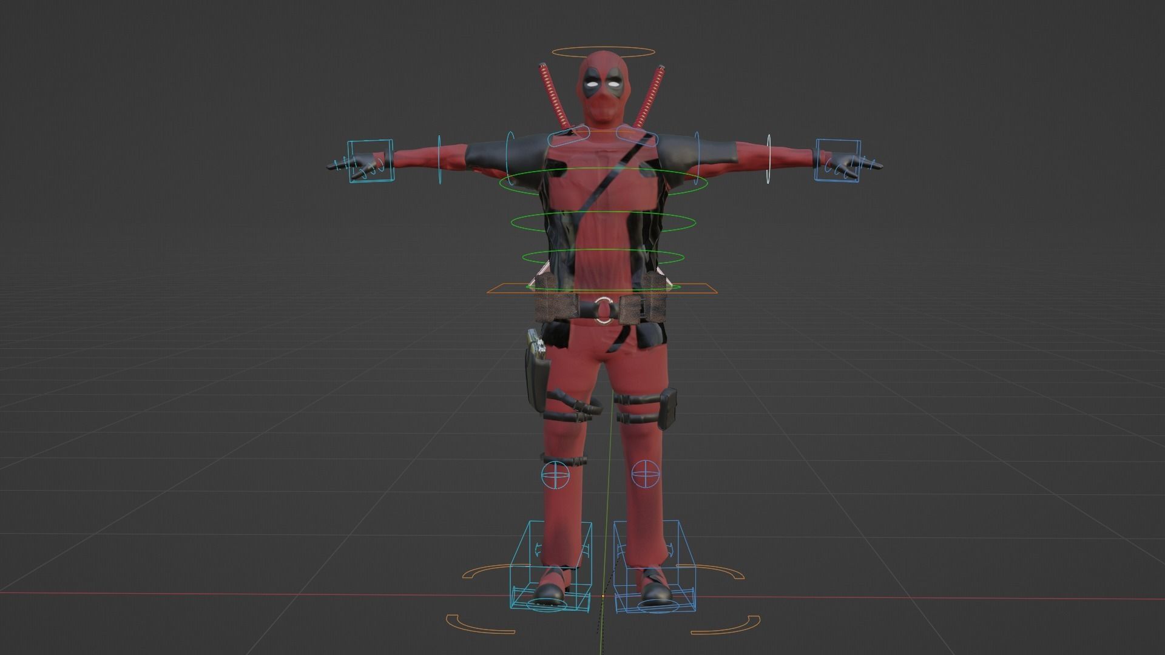Select the blue circular knee target on image-right leg

[x=645, y=474]
